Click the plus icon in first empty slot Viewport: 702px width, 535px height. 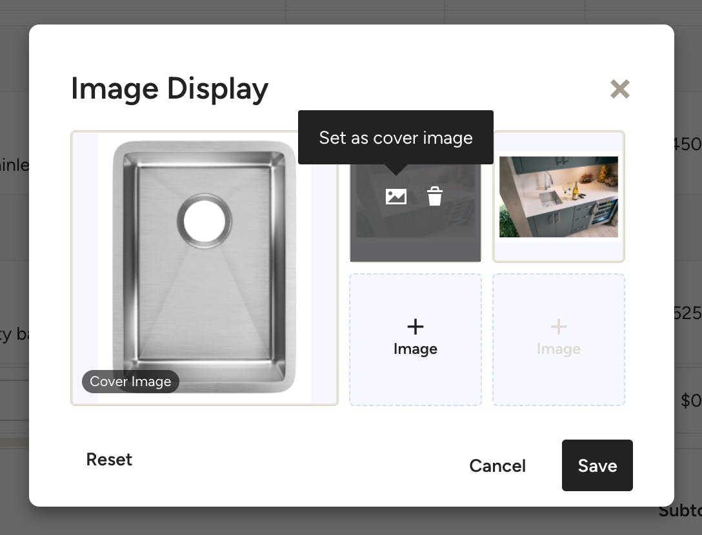pyautogui.click(x=416, y=327)
